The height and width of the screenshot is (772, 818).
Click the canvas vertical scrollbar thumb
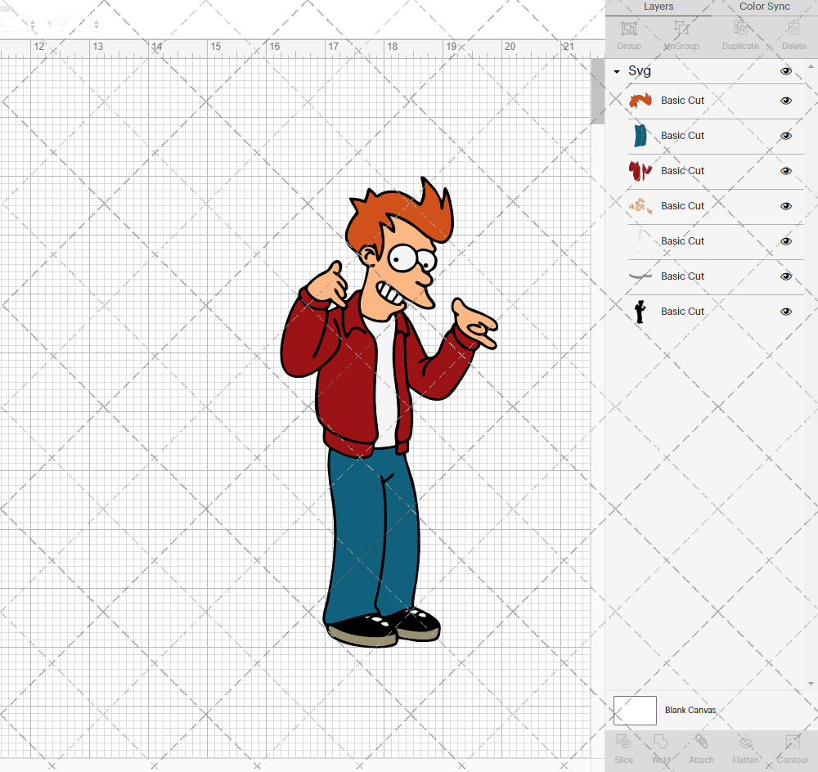point(597,92)
